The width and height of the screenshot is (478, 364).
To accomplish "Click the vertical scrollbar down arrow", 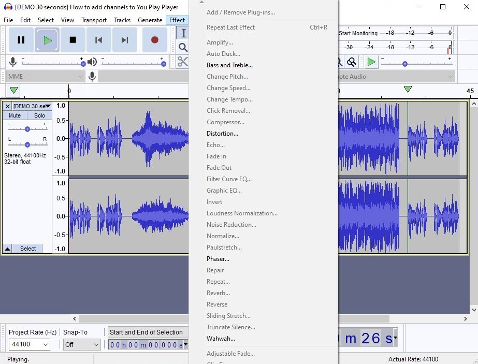I will click(474, 310).
